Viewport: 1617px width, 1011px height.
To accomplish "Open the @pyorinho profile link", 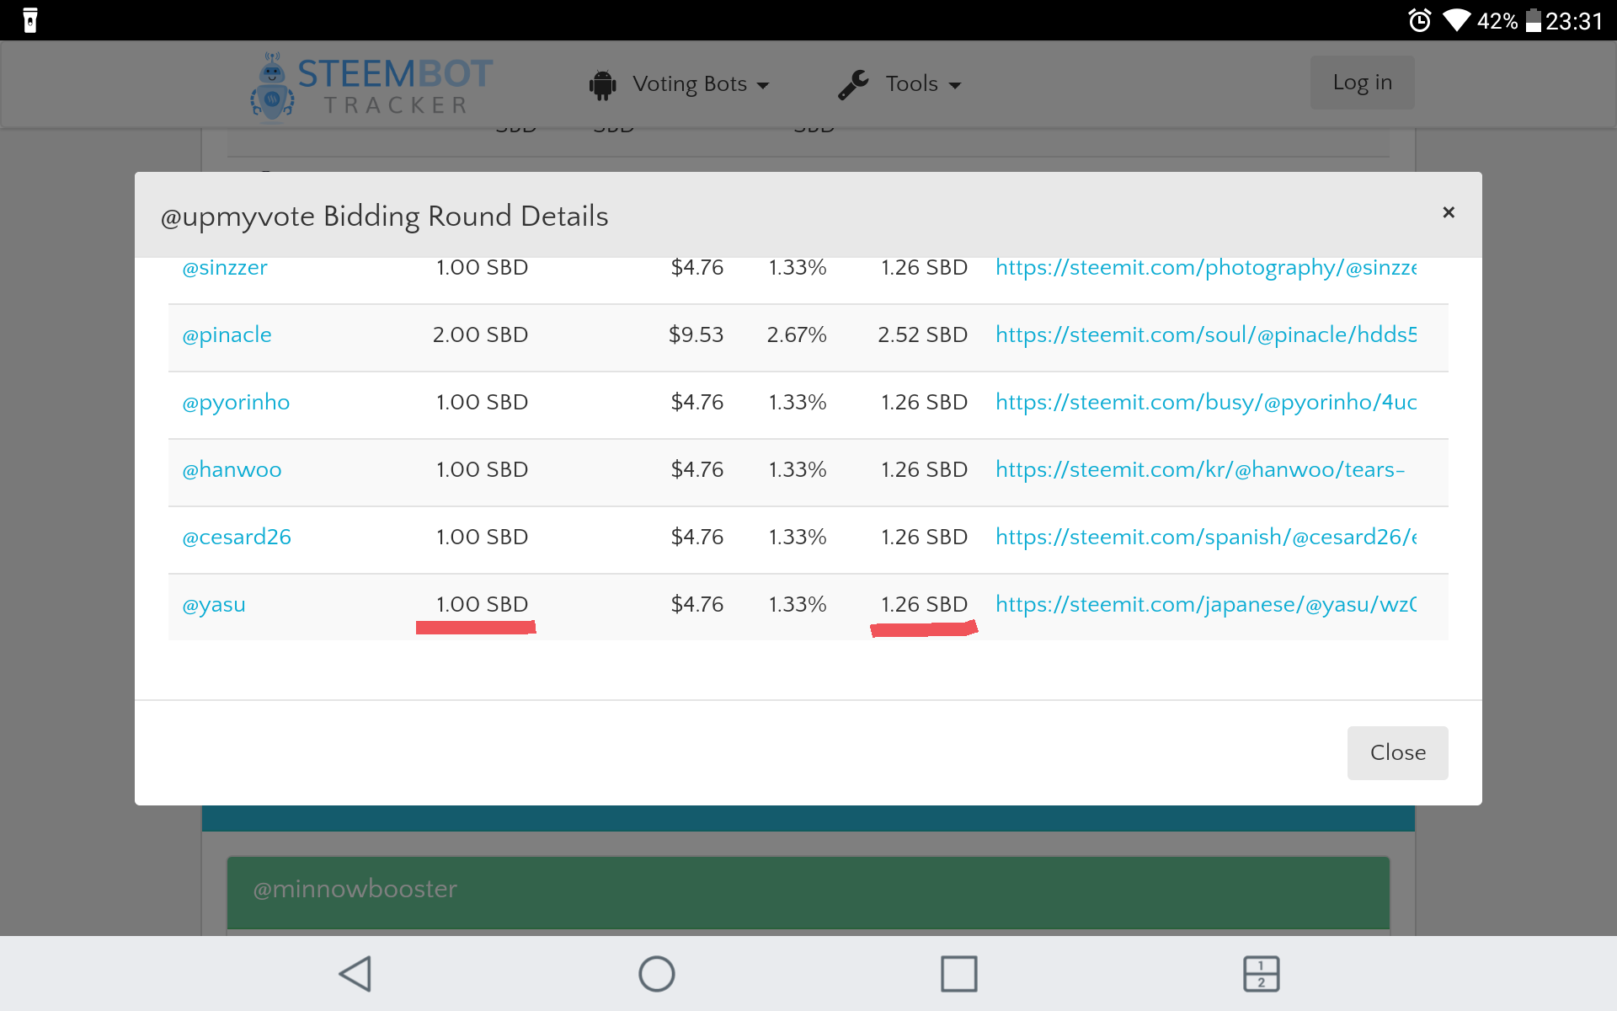I will 236,403.
